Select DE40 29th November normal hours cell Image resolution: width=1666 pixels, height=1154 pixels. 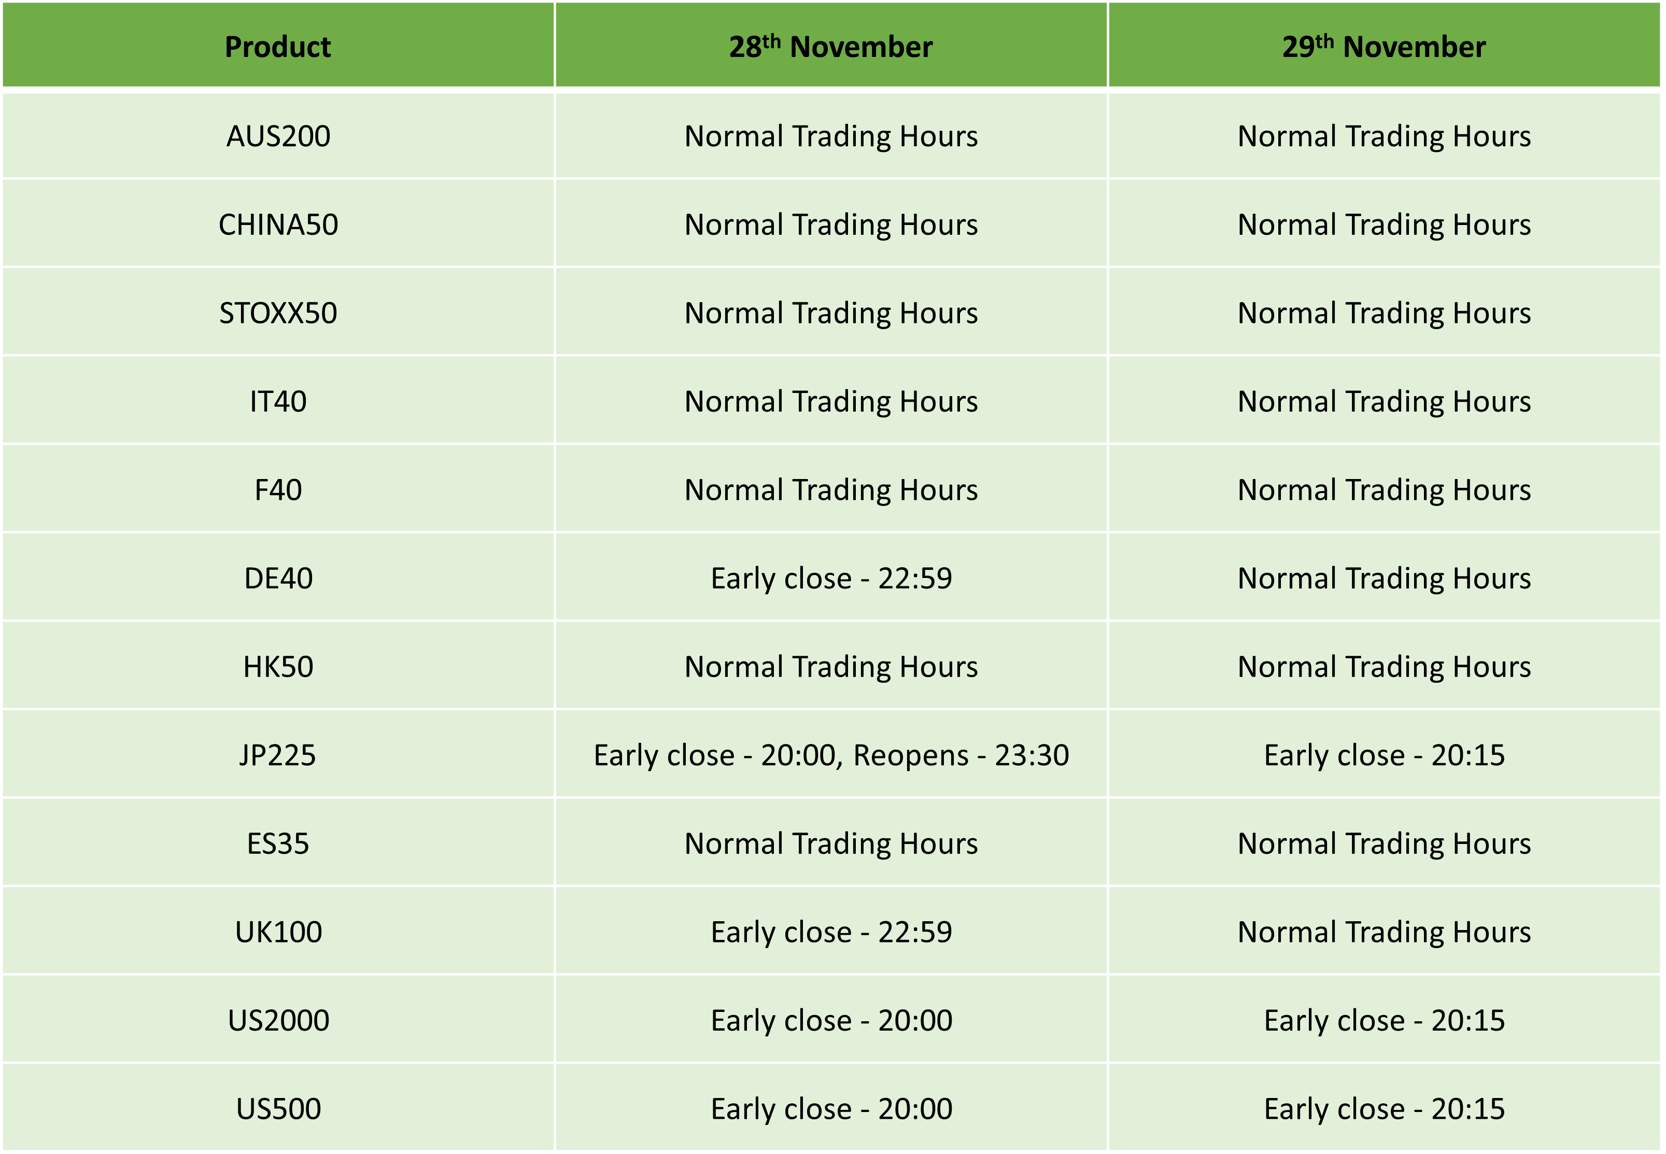pyautogui.click(x=1384, y=578)
